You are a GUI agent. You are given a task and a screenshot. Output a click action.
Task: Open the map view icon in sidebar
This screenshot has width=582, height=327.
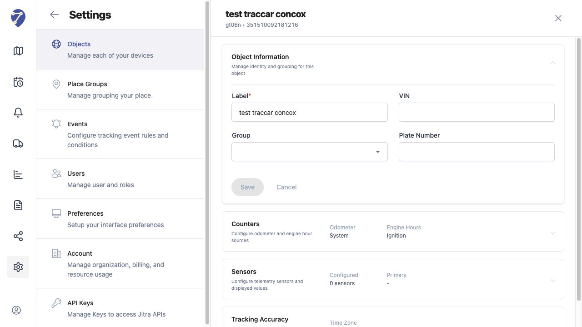tap(18, 51)
